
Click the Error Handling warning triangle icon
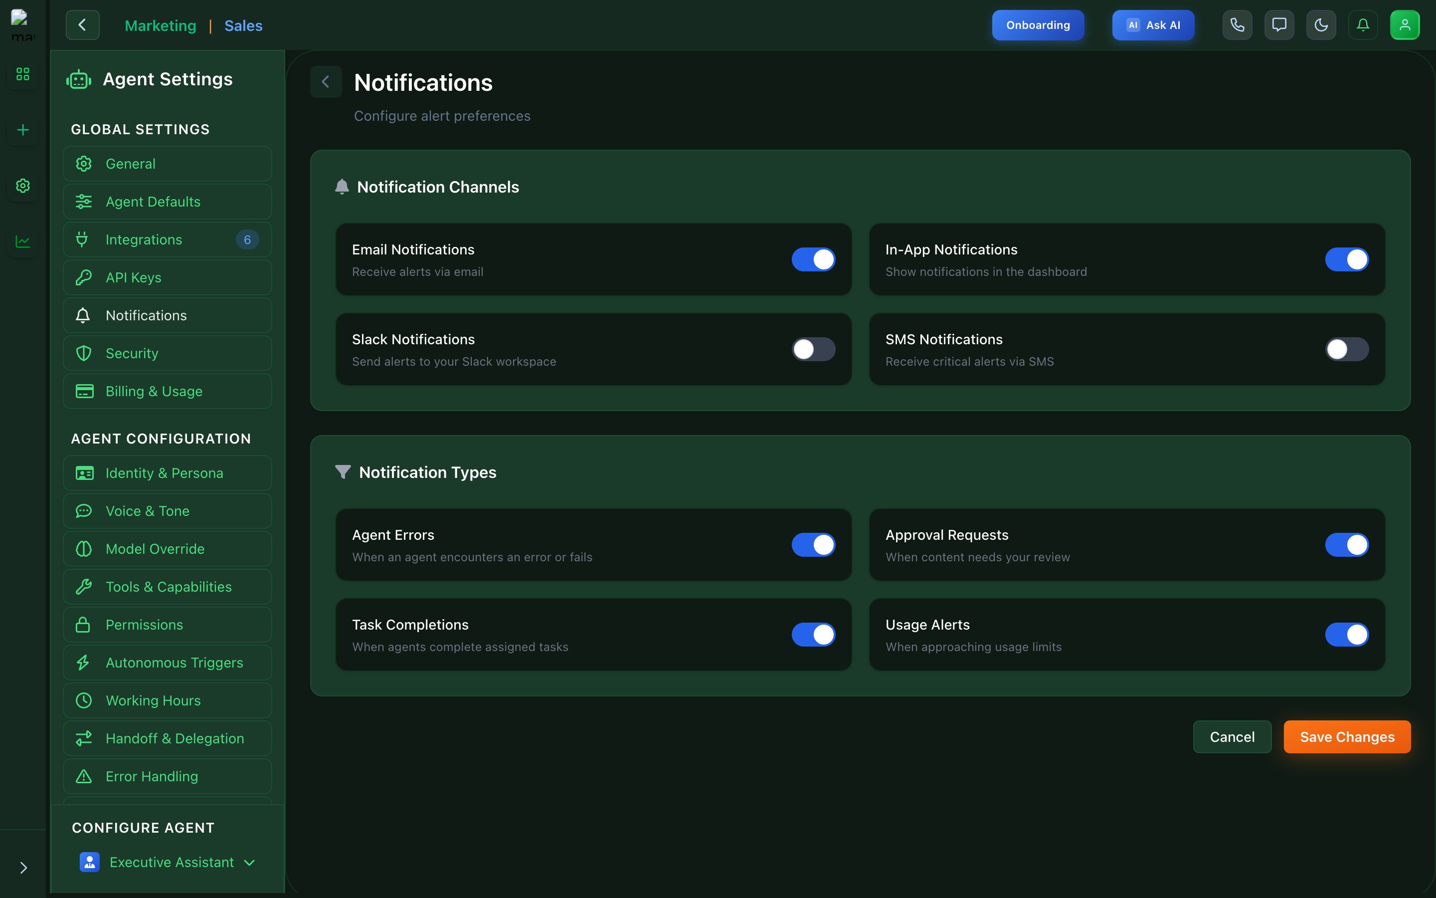click(84, 776)
